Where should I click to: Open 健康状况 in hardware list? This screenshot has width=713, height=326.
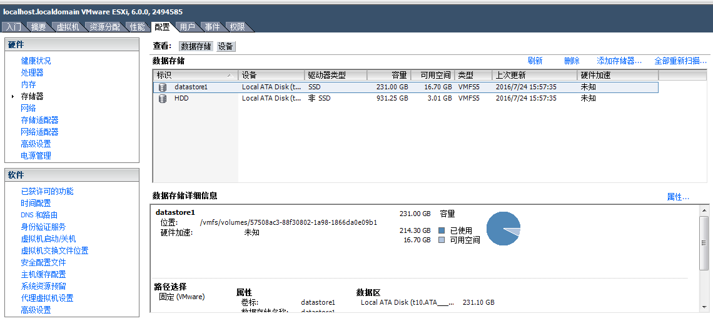(36, 61)
